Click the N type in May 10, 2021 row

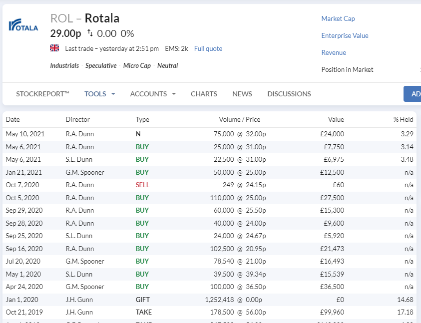[138, 134]
